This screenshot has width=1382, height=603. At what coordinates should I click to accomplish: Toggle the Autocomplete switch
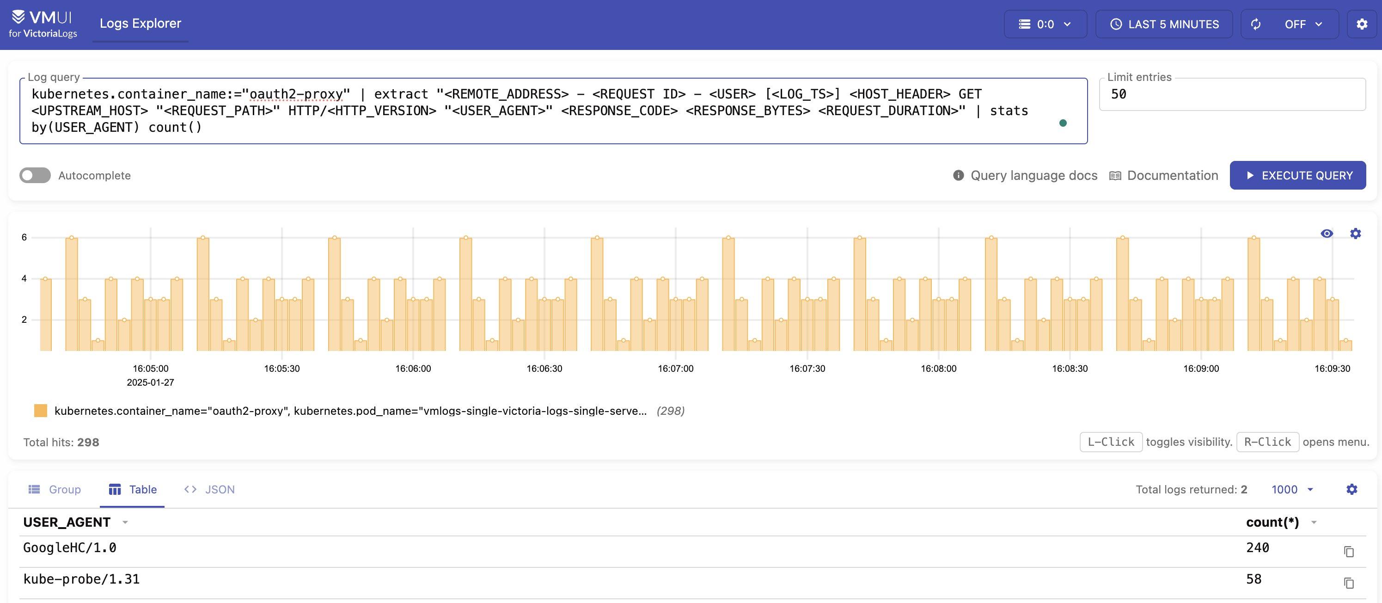pos(35,176)
